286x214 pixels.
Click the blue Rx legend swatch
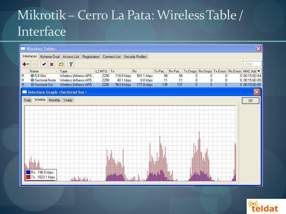point(28,172)
